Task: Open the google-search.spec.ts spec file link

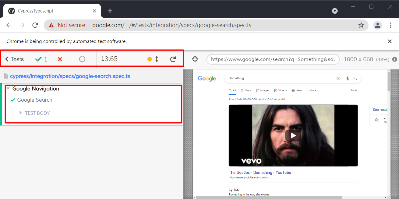Action: [x=70, y=76]
